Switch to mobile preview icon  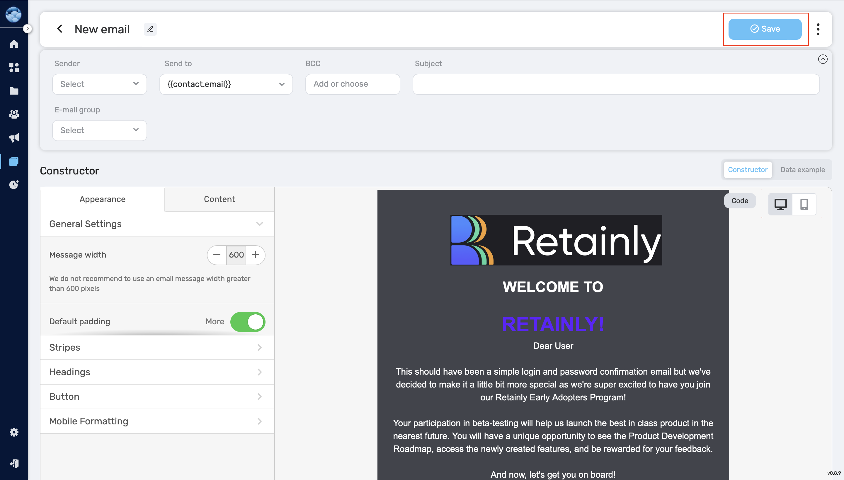click(804, 204)
